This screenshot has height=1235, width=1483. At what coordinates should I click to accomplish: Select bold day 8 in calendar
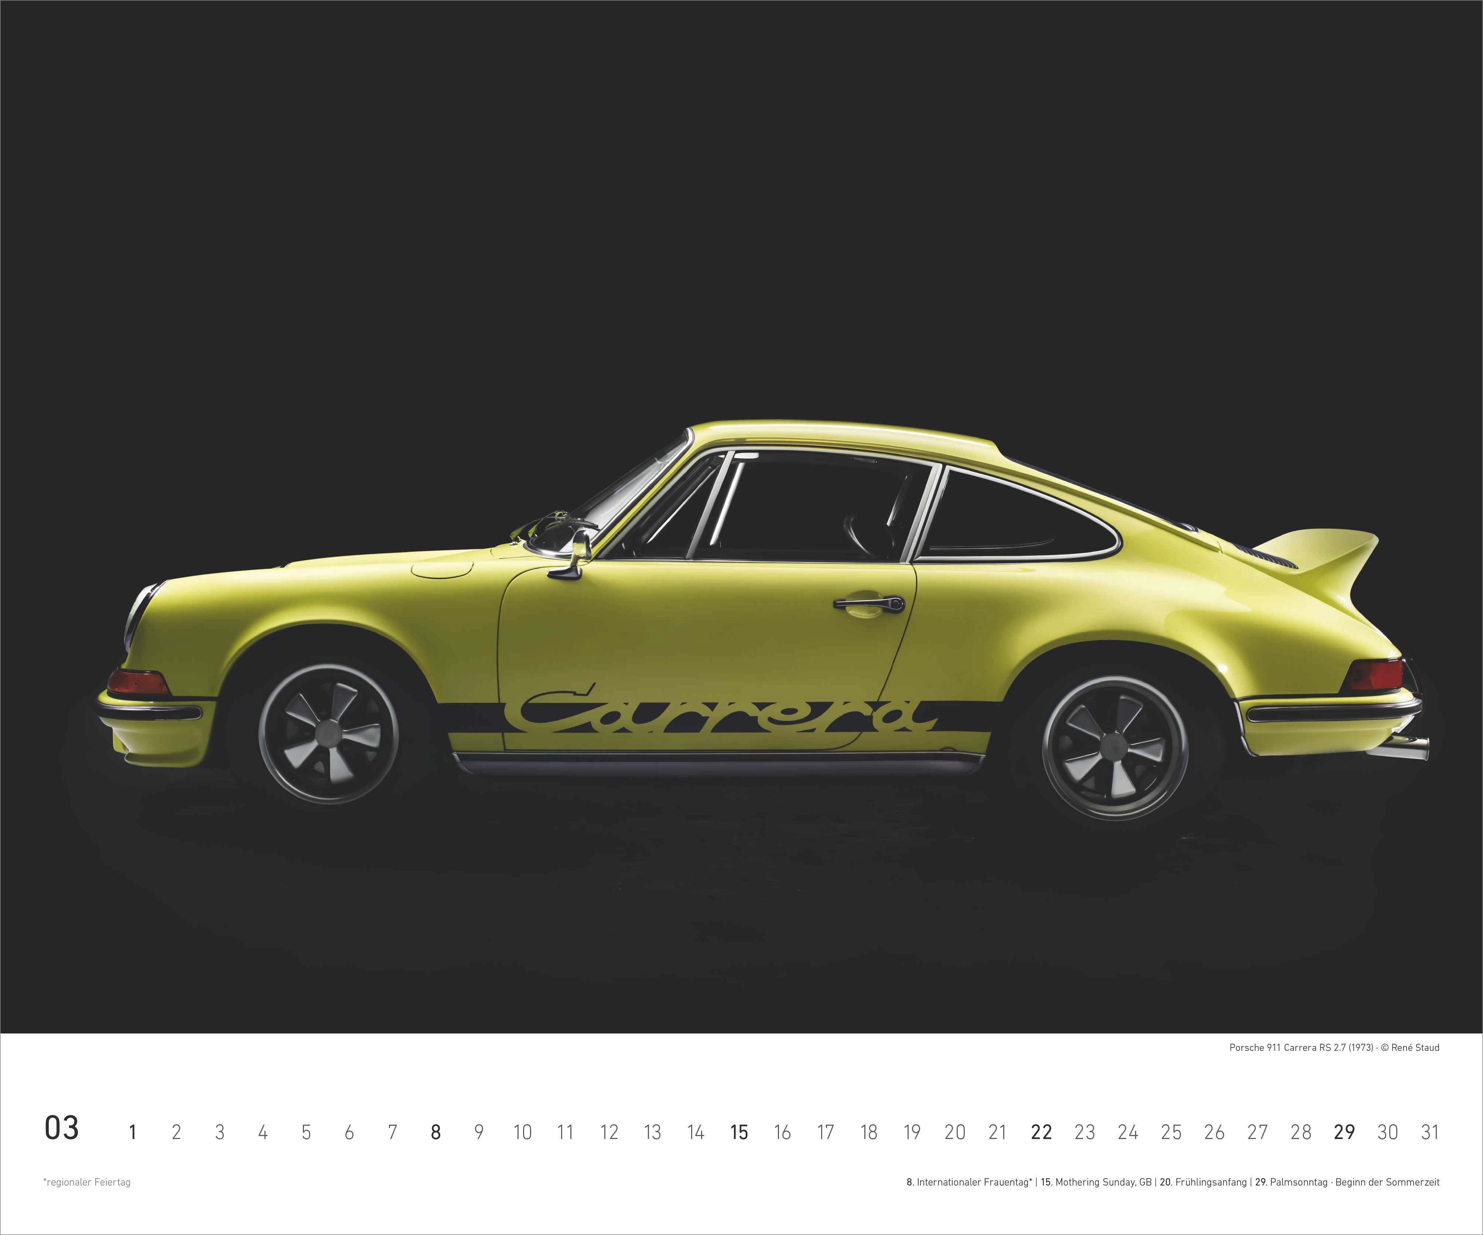click(436, 1133)
